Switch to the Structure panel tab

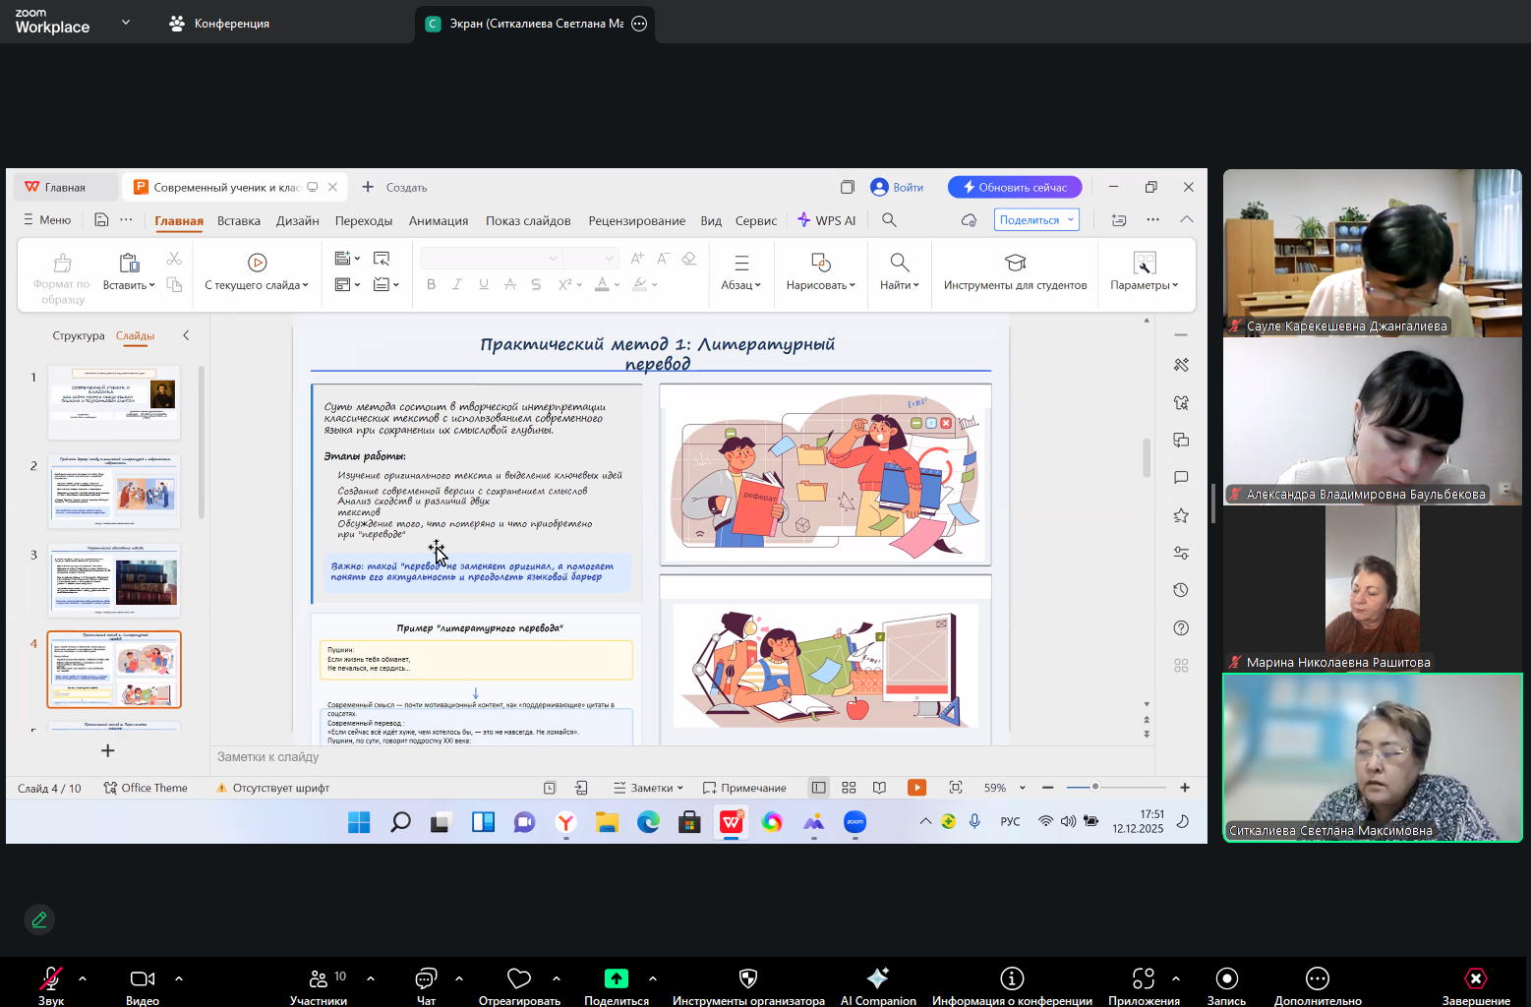(78, 336)
